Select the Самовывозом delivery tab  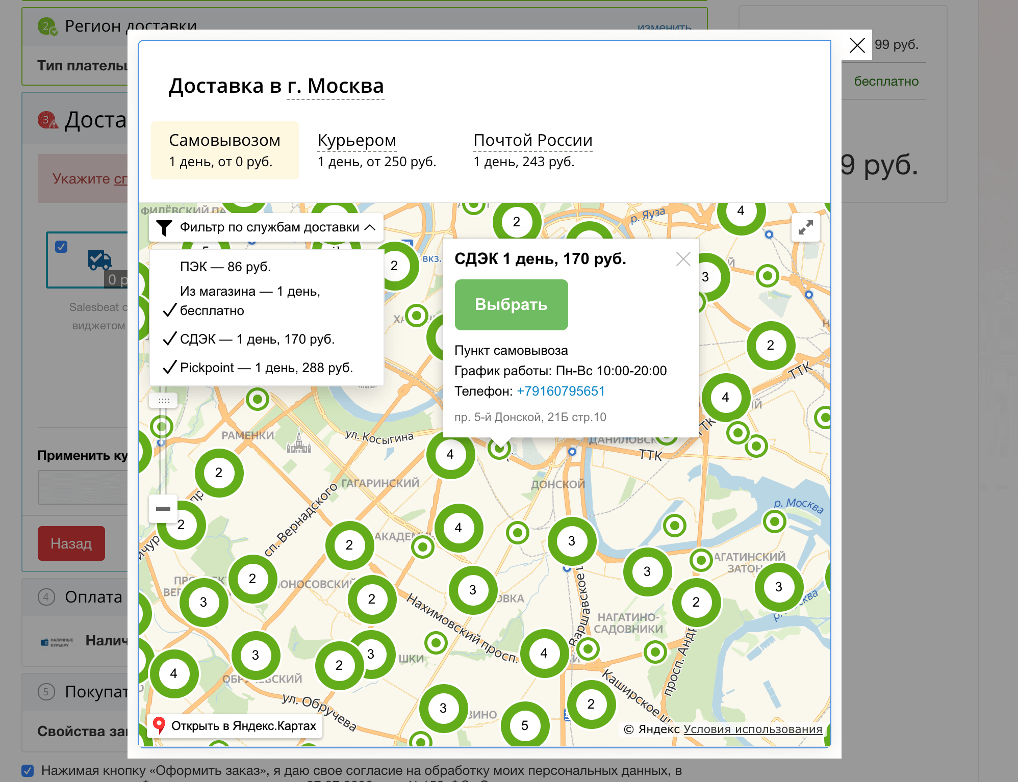[225, 150]
